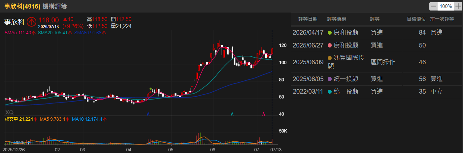The height and width of the screenshot is (153, 463).
Task: Click the green rating dot on the April candles
Action: click(151, 89)
